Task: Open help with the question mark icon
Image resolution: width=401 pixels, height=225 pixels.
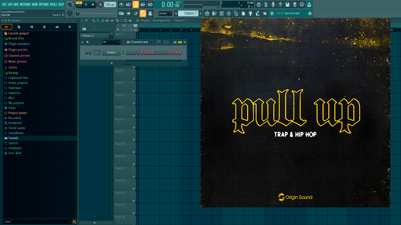Action: 280,4
